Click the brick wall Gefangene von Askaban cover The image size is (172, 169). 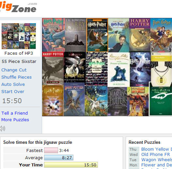97,69
